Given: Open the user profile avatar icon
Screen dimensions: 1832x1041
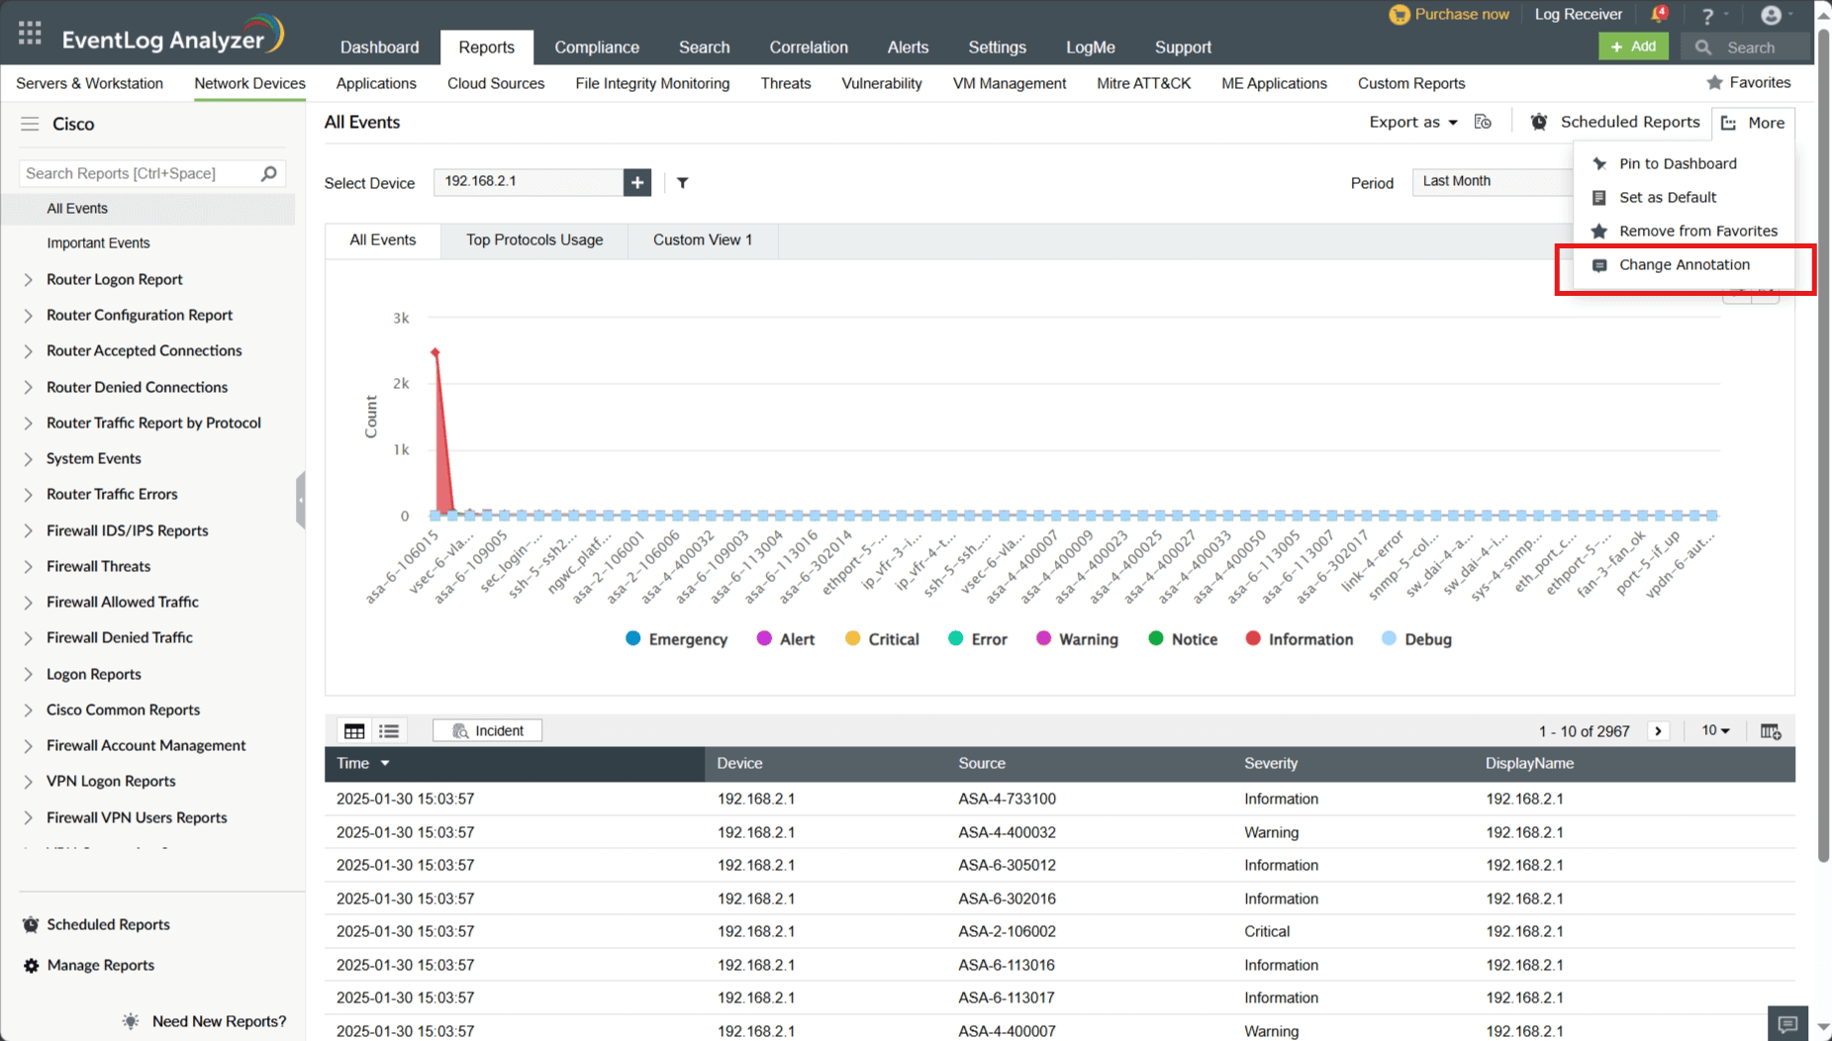Looking at the screenshot, I should click(x=1771, y=15).
